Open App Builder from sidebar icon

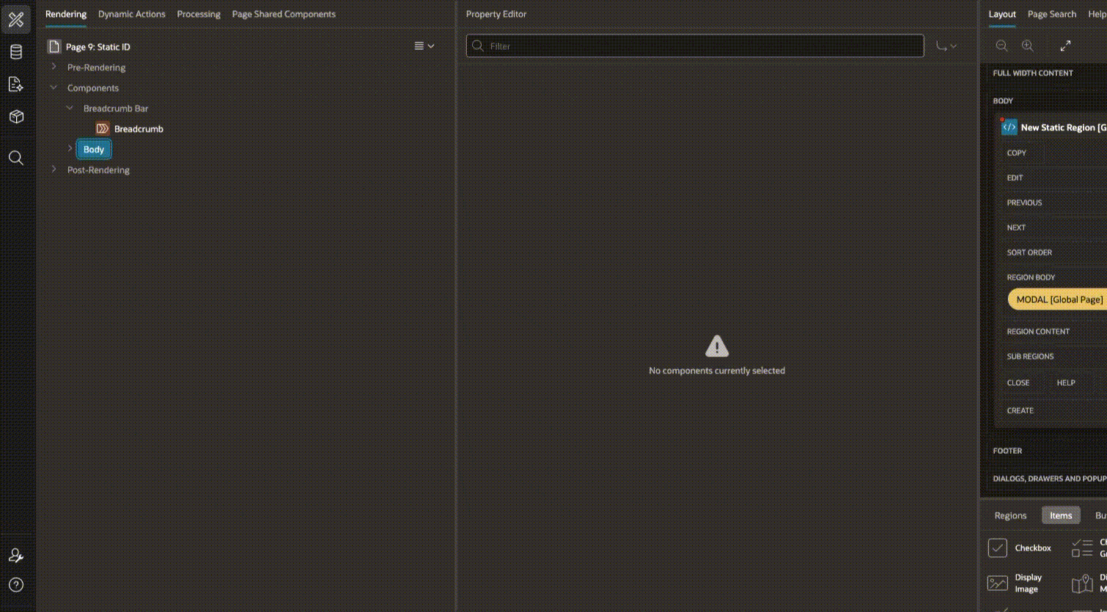pyautogui.click(x=16, y=20)
